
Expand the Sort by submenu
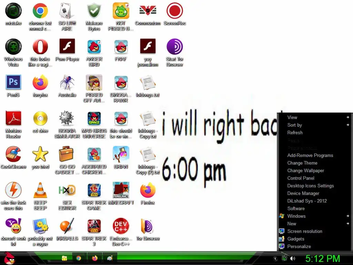pos(314,125)
